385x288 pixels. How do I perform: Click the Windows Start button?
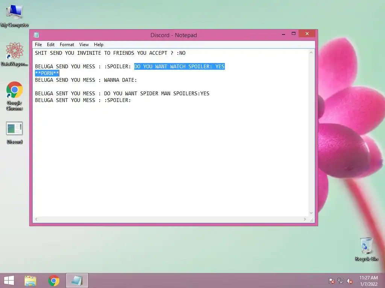(9, 280)
